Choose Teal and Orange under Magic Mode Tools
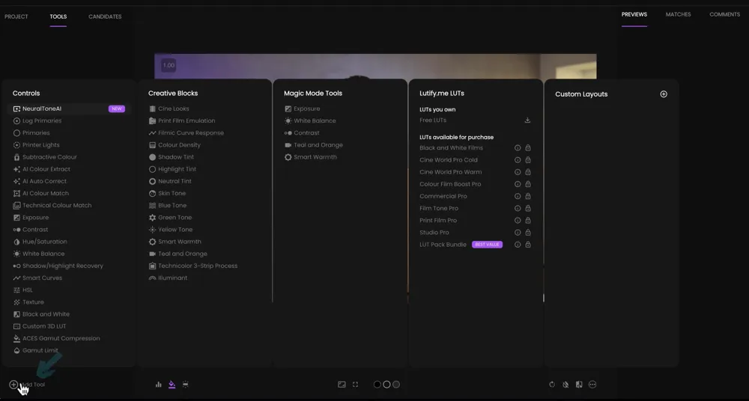Viewport: 749px width, 401px height. tap(318, 145)
